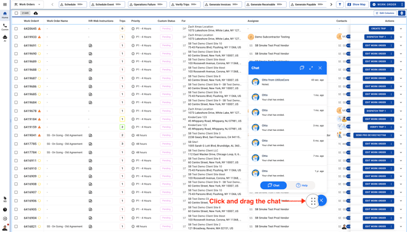Click Create Trip for 6420645
Viewport: 407px width, 232px height.
(378, 28)
